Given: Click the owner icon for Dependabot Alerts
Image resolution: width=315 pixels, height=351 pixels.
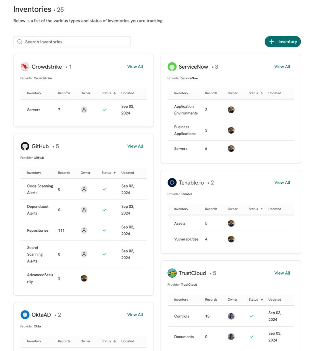Looking at the screenshot, I should tap(84, 210).
